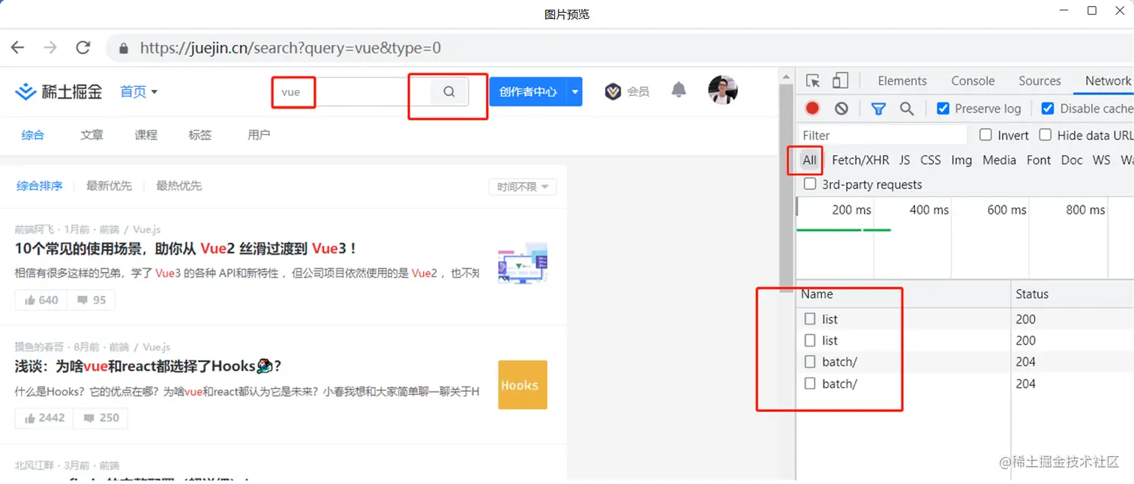Viewport: 1134px width, 484px height.
Task: Click the comment count 95
Action: tap(91, 300)
